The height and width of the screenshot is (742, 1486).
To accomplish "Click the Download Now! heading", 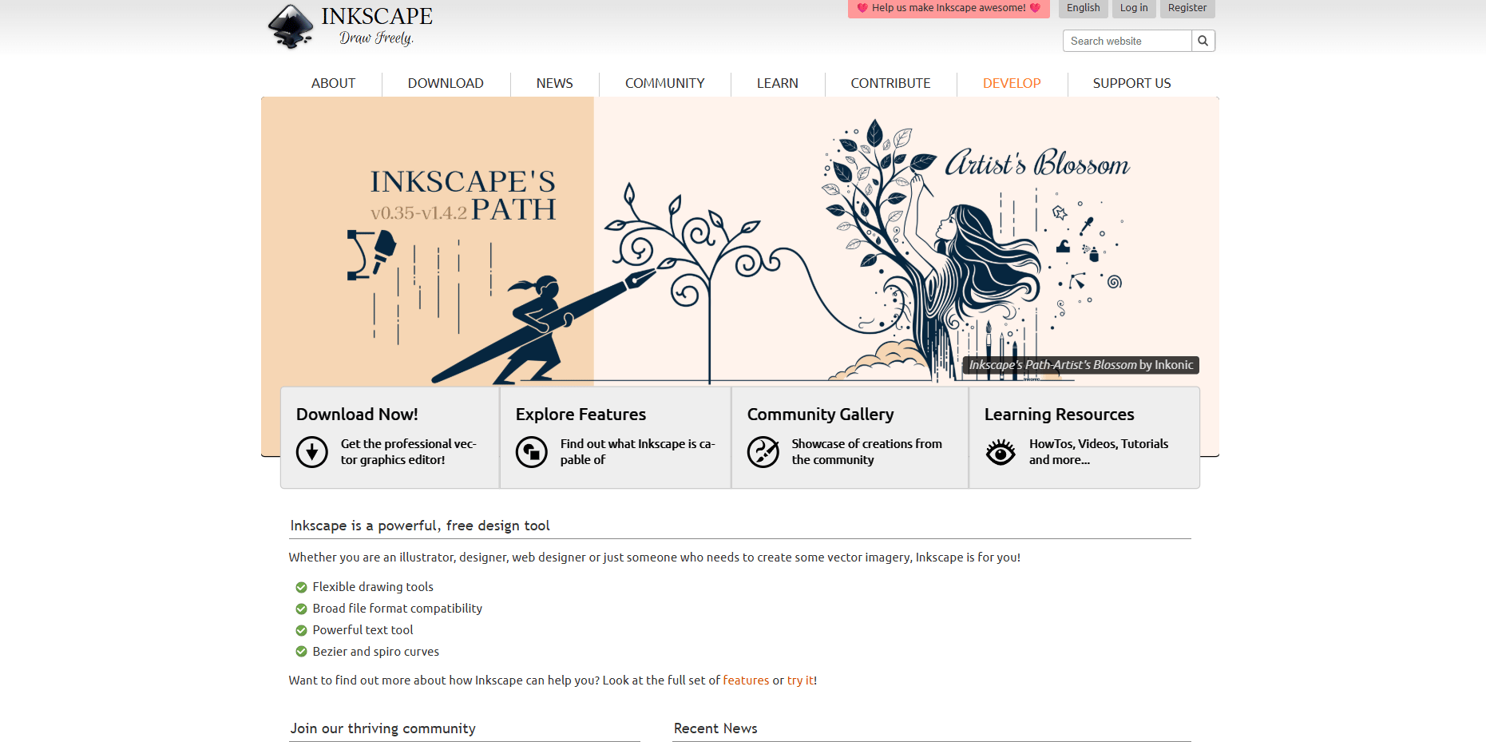I will pyautogui.click(x=357, y=415).
